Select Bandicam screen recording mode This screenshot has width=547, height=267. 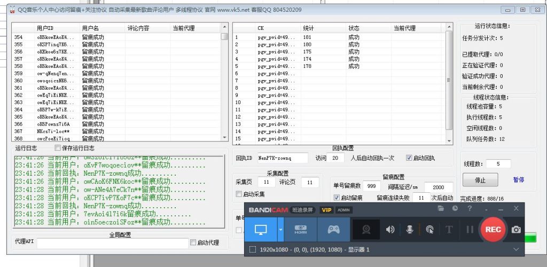point(261,230)
